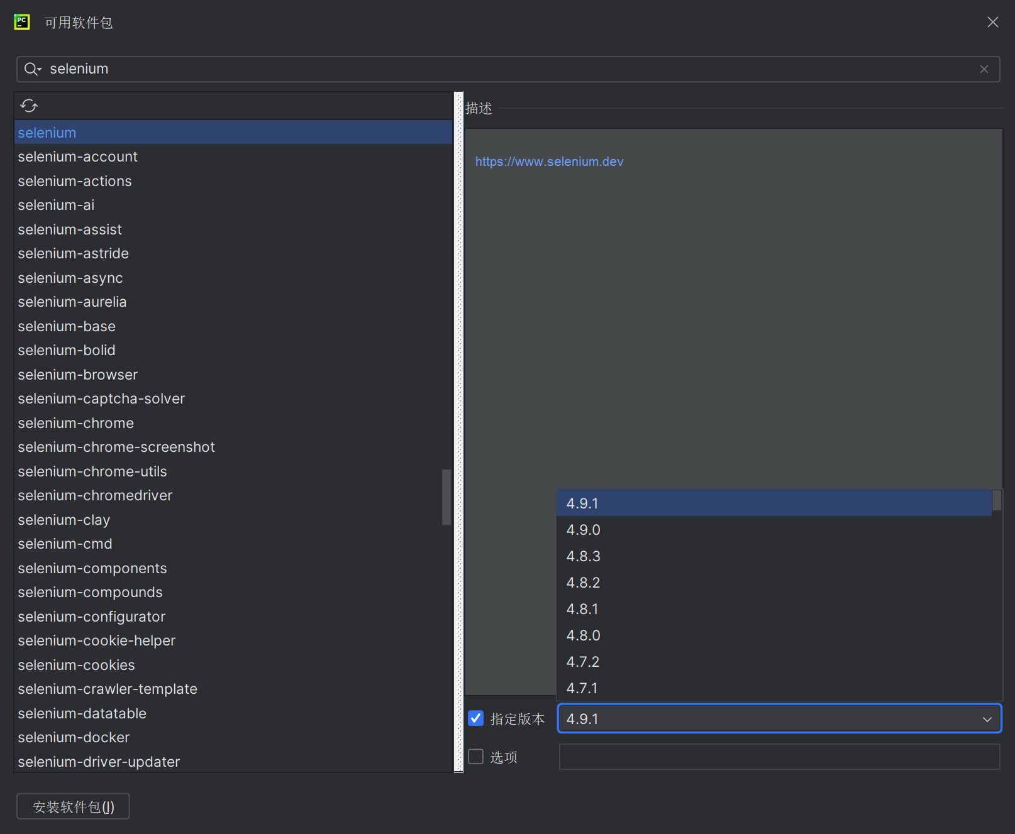1015x834 pixels.
Task: Select selenium-datatable in the list
Action: point(233,713)
